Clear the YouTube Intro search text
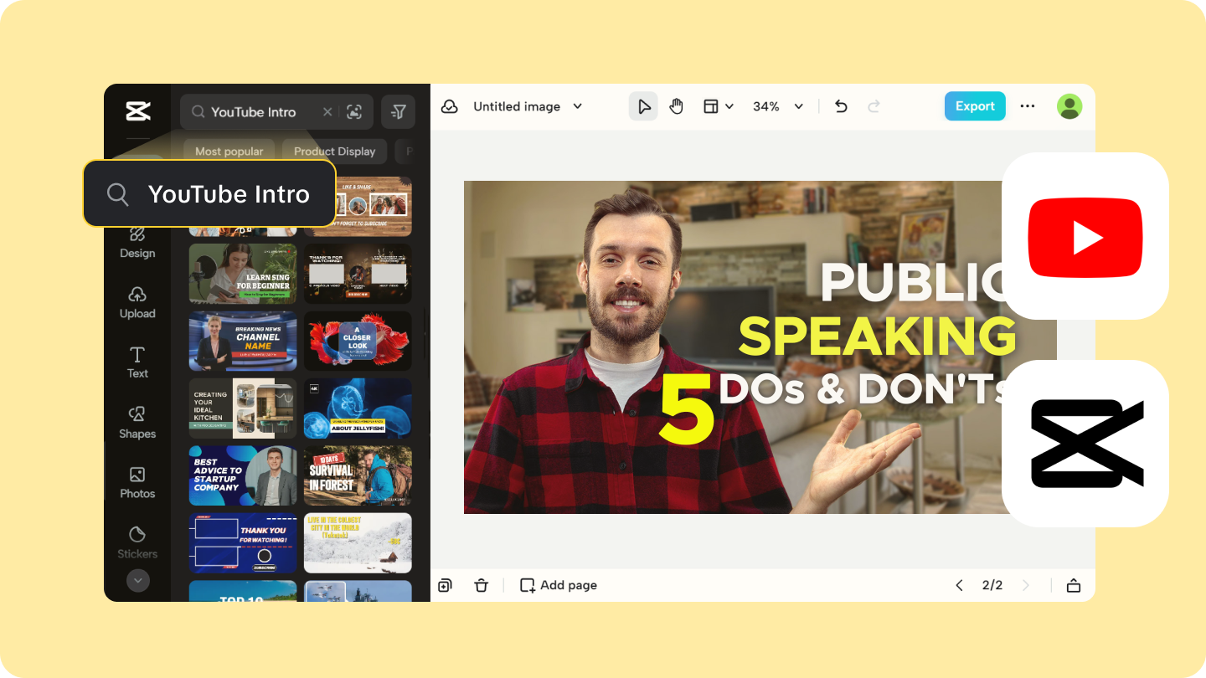This screenshot has width=1206, height=678. tap(327, 111)
